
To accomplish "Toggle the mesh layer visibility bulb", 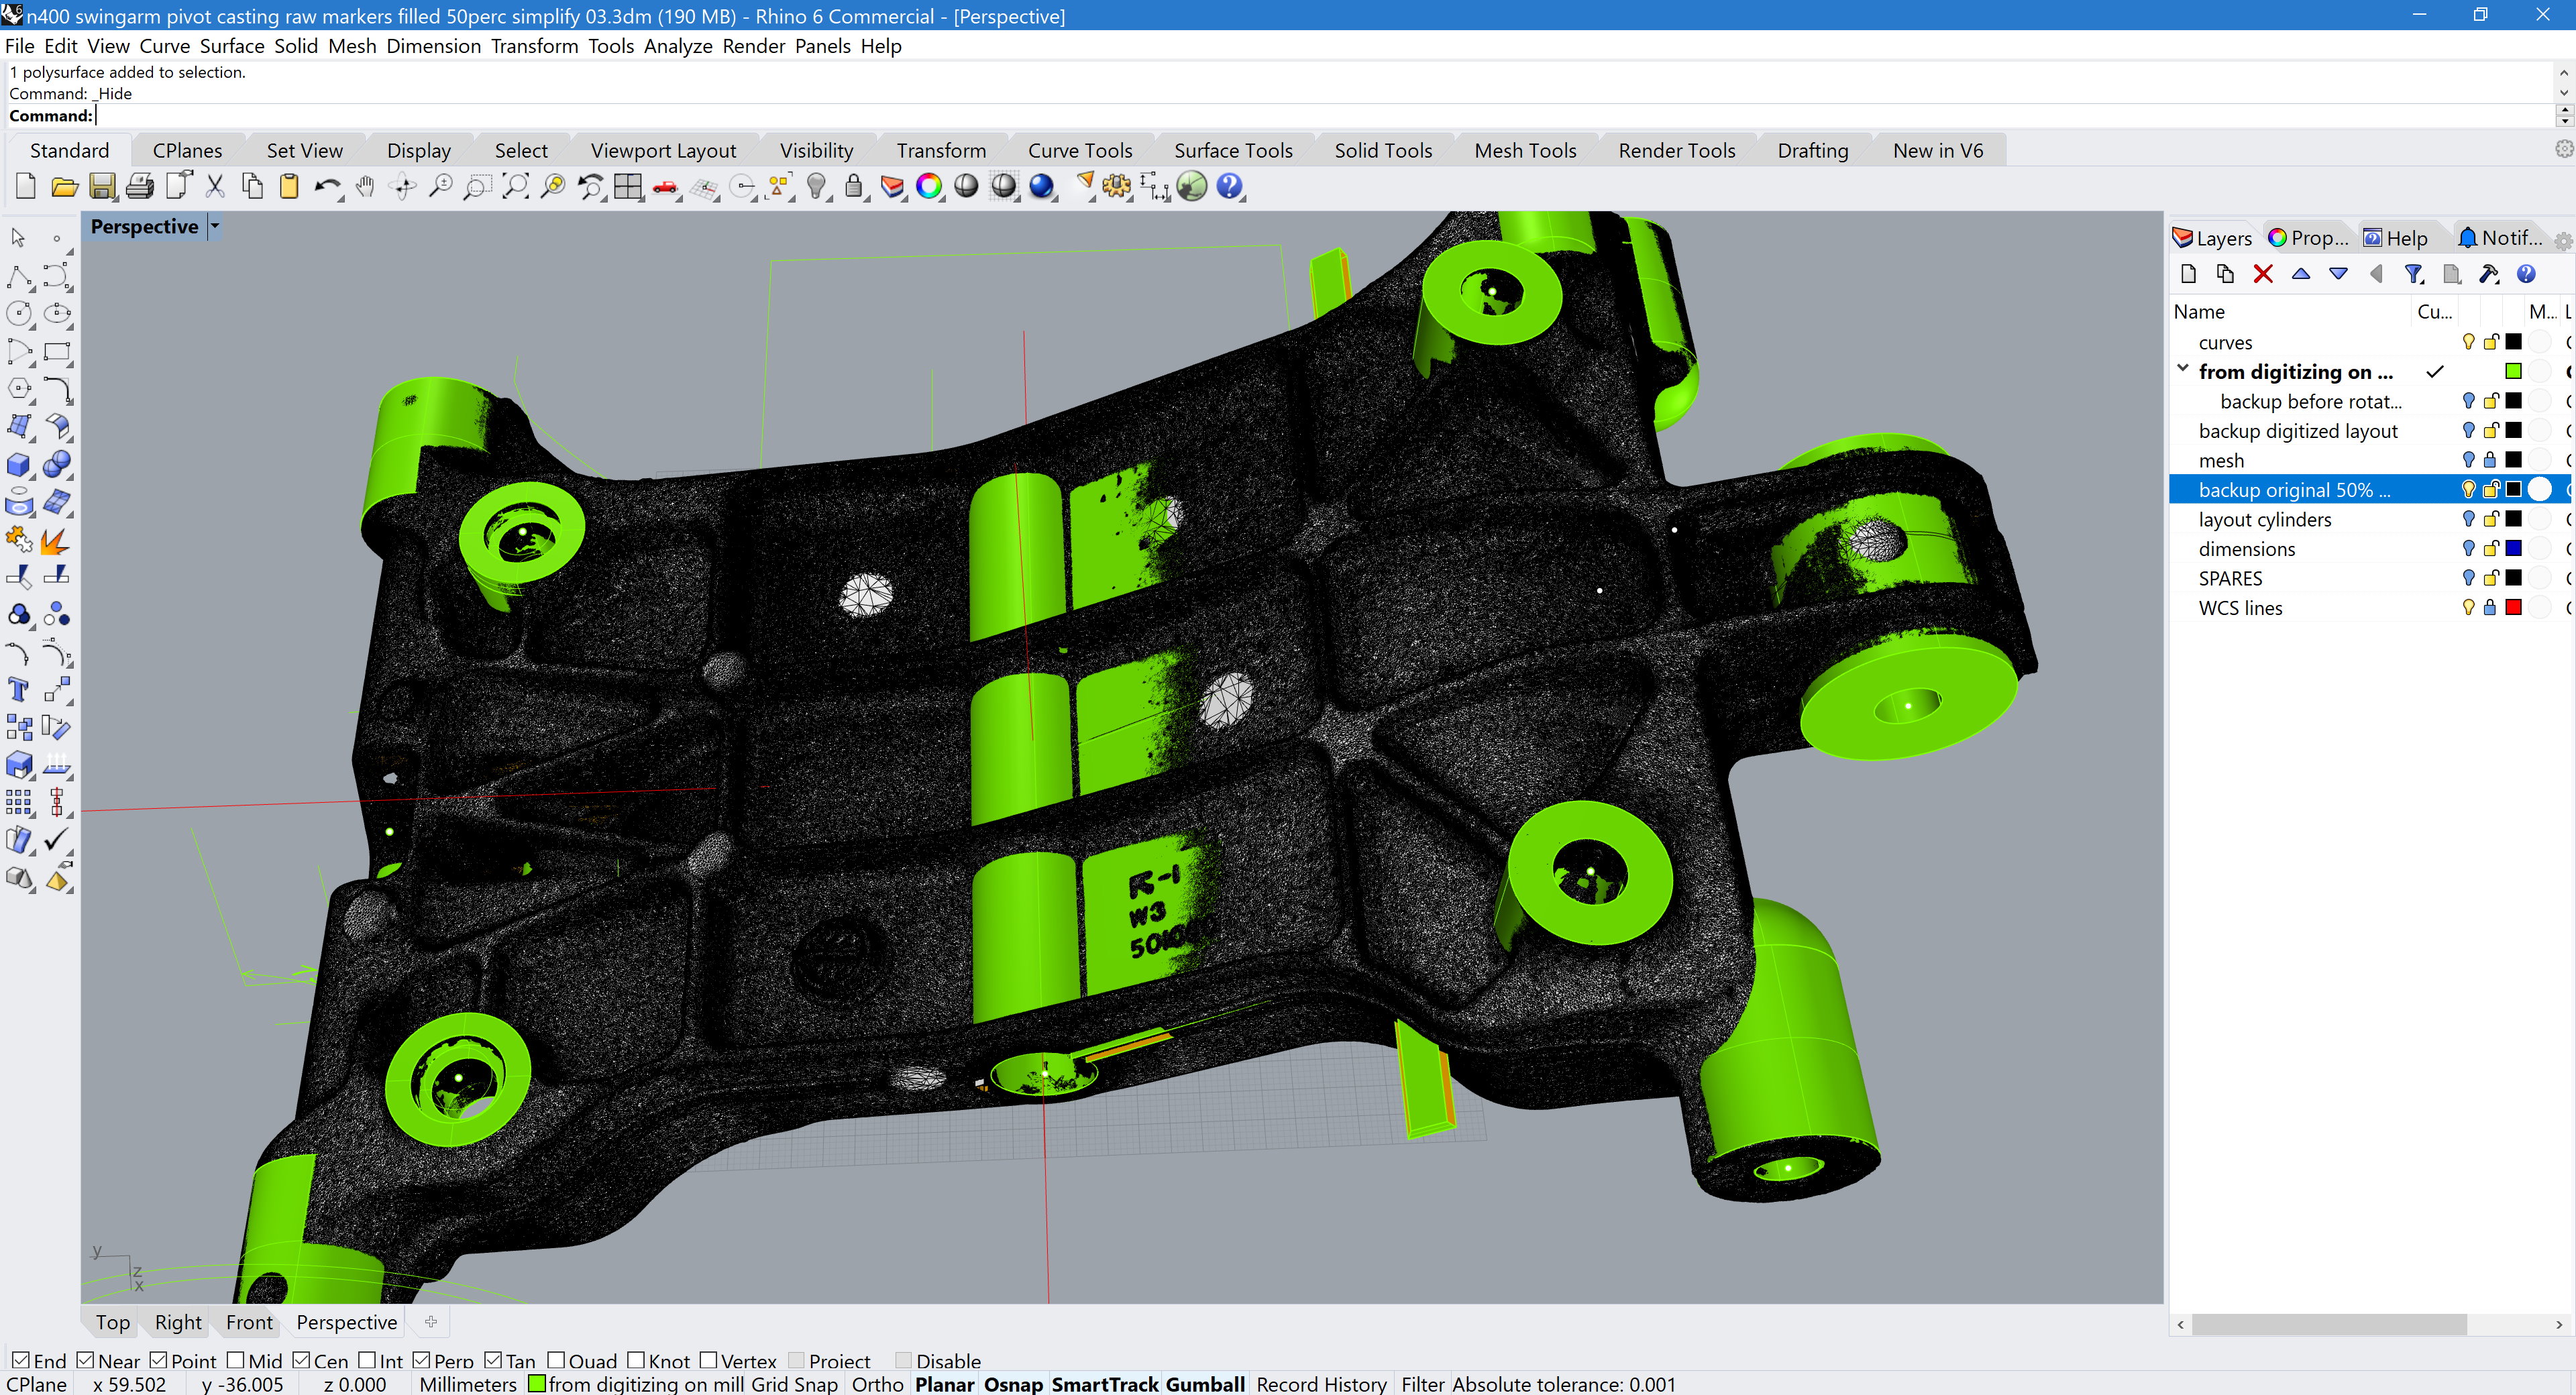I will tap(2468, 460).
